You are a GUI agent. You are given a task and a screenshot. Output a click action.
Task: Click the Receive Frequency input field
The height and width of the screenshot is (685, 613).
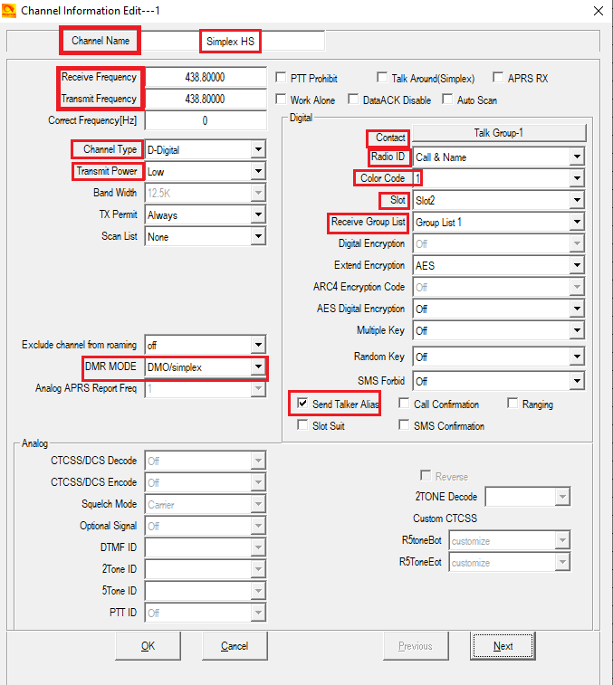coord(205,77)
